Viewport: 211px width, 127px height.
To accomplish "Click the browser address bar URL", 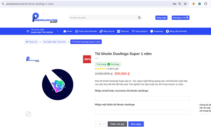I will (x=30, y=4).
